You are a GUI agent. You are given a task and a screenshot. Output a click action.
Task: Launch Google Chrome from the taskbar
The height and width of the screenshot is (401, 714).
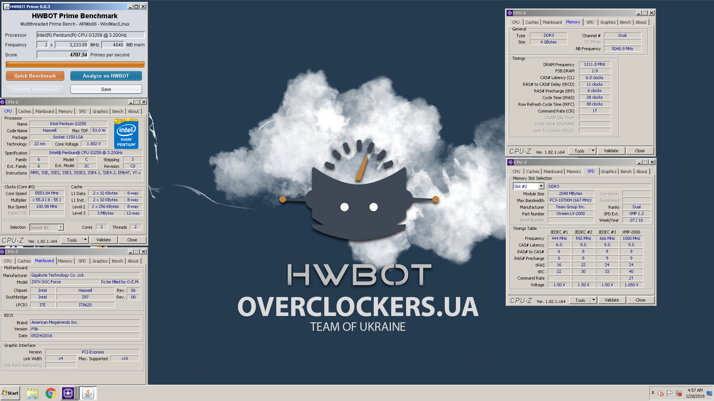click(x=51, y=393)
